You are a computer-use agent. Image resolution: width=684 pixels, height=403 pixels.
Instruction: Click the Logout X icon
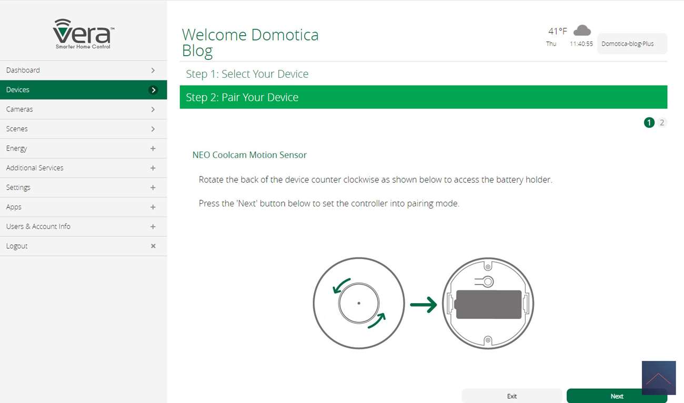tap(153, 246)
